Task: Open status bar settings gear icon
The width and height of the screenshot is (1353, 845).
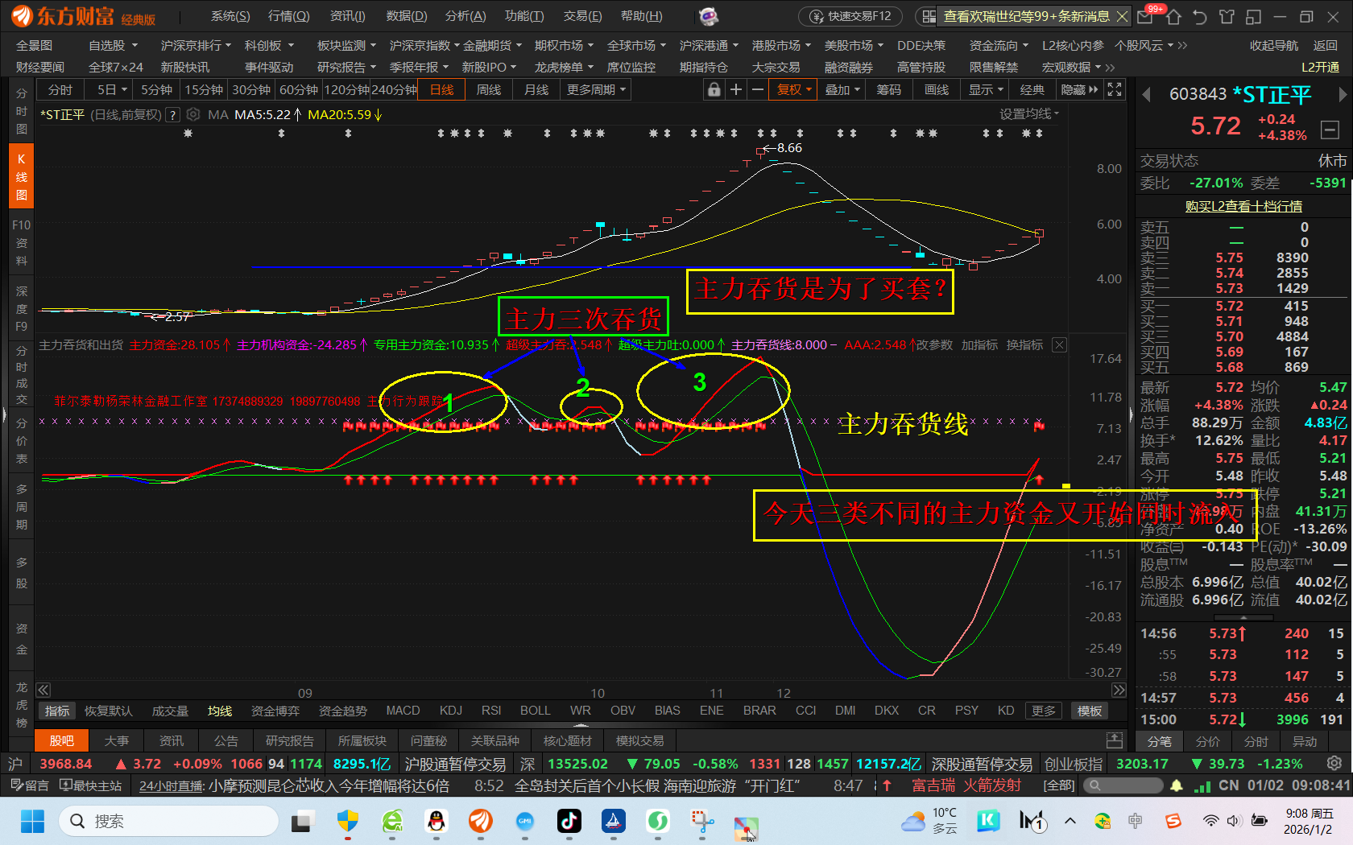Action: 1334,763
